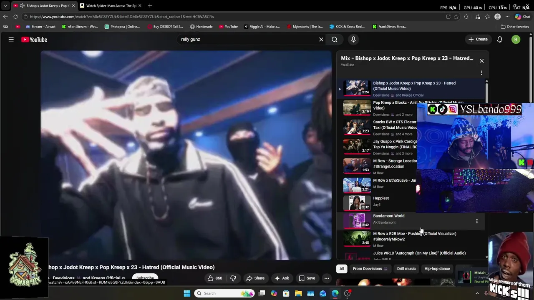Click the Create button
This screenshot has height=300, width=534.
(x=478, y=39)
